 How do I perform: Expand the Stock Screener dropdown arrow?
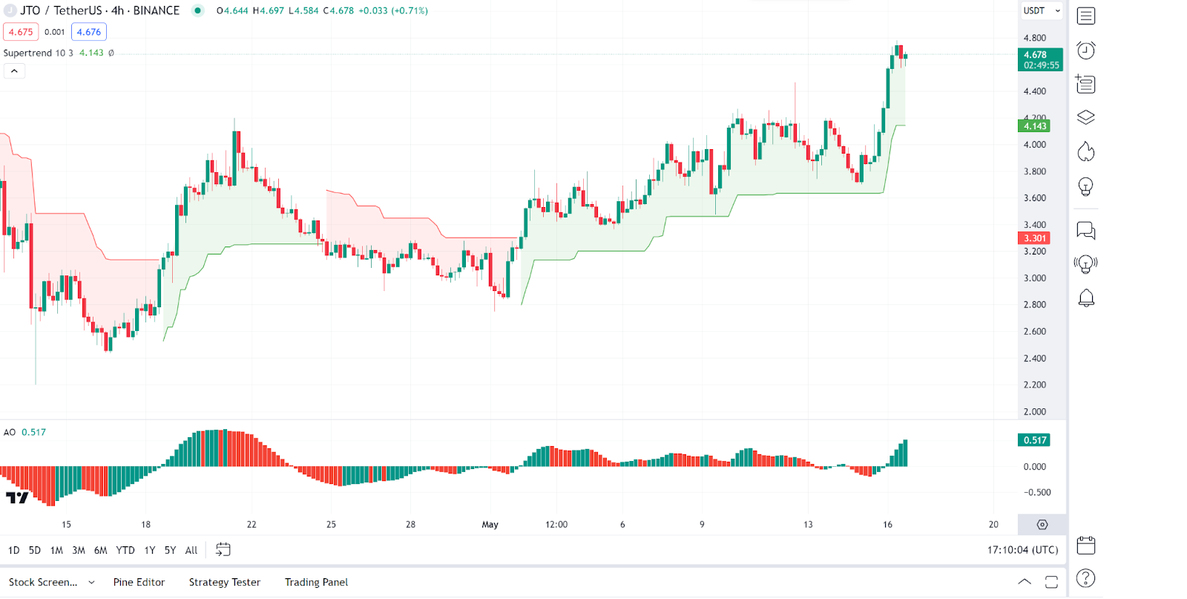(x=91, y=583)
